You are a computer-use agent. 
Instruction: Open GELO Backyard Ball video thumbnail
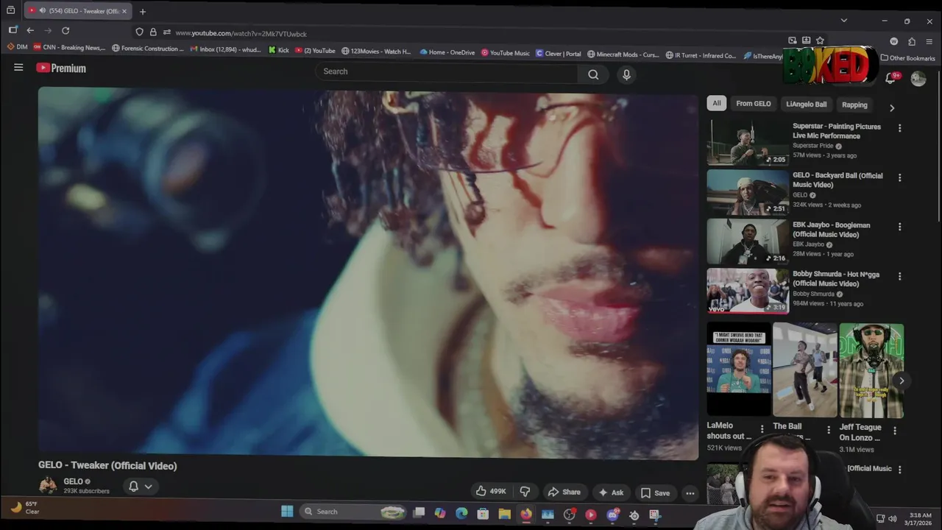[747, 192]
